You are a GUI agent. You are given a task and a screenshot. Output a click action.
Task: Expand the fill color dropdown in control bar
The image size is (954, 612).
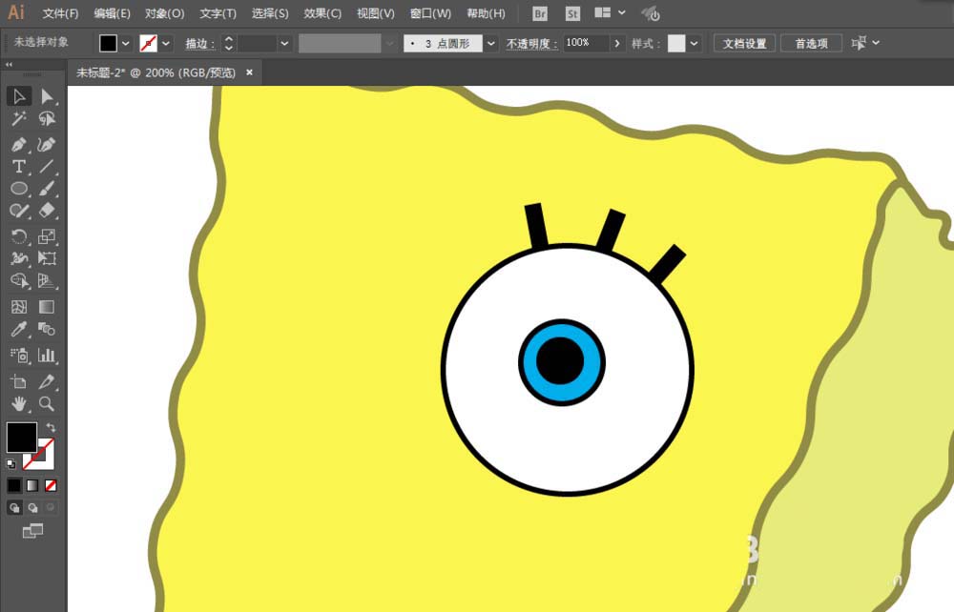pyautogui.click(x=125, y=43)
